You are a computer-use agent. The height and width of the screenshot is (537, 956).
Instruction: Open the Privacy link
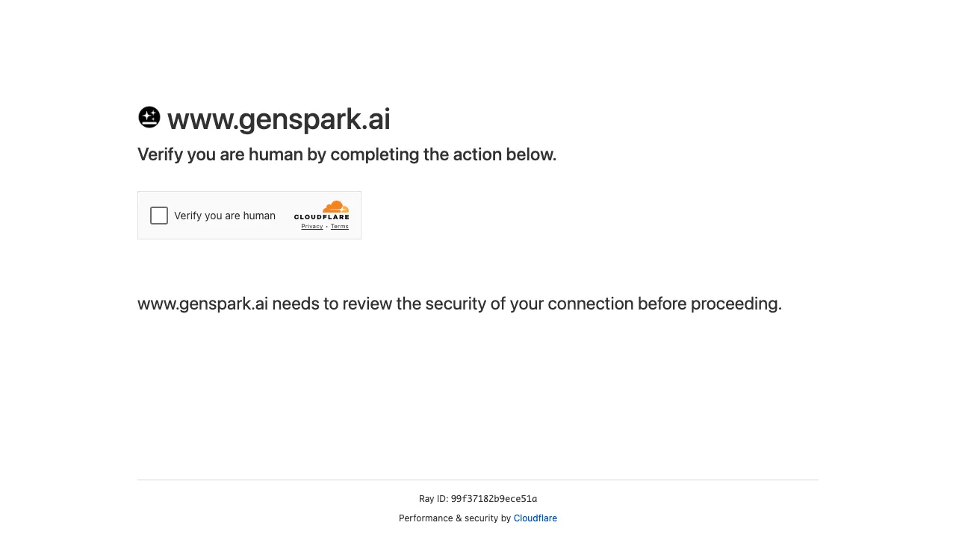(311, 226)
